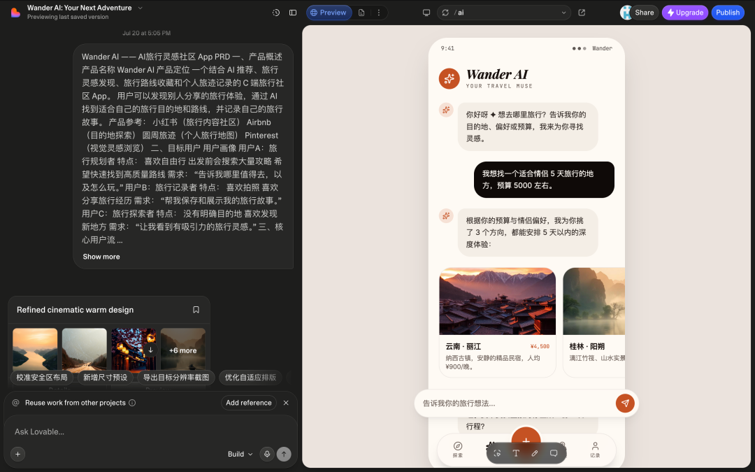Expand the project name dropdown chevron
The width and height of the screenshot is (755, 472).
click(x=140, y=8)
